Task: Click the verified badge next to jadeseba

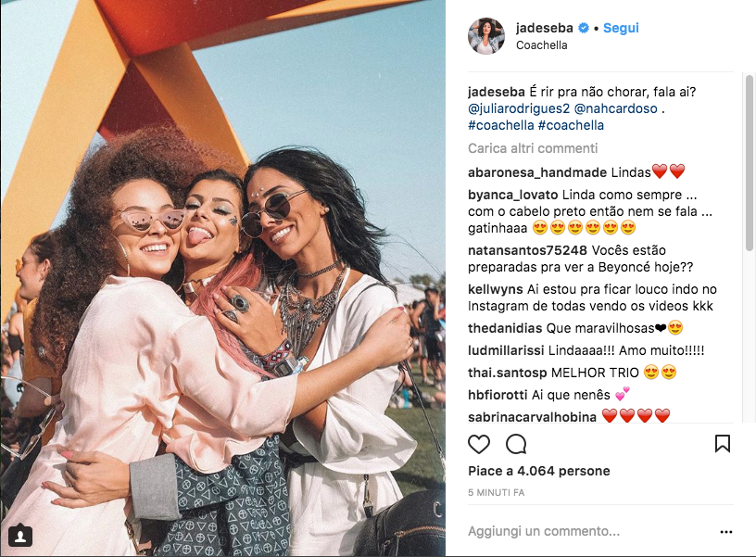Action: (584, 28)
